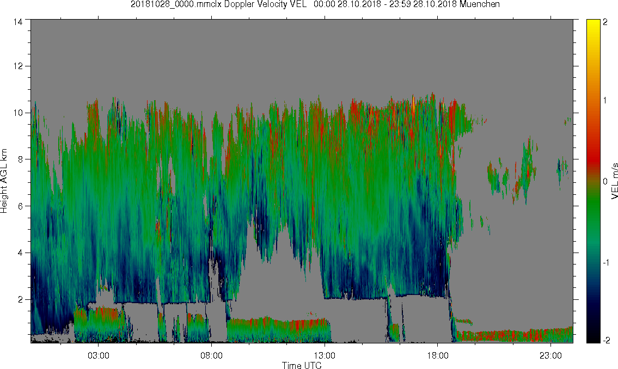Click the 23:00 time tick label

[550, 355]
